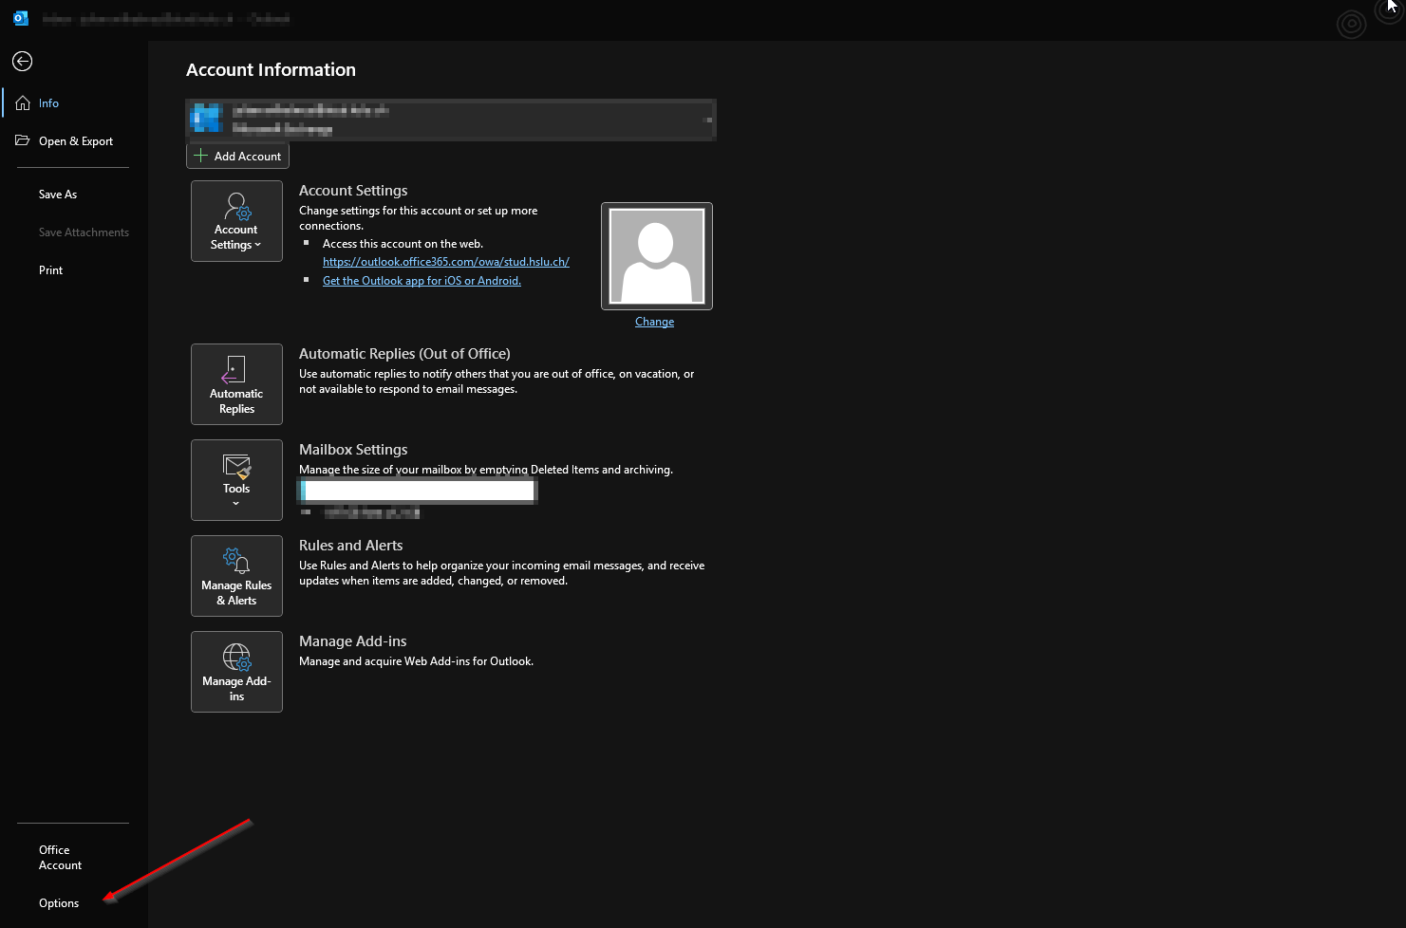Screen dimensions: 1406x928
Task: Open Office Account page
Action: coord(60,858)
